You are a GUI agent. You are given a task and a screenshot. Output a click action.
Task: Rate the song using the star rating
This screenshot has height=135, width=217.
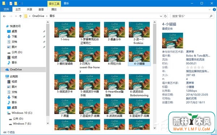(x=195, y=67)
